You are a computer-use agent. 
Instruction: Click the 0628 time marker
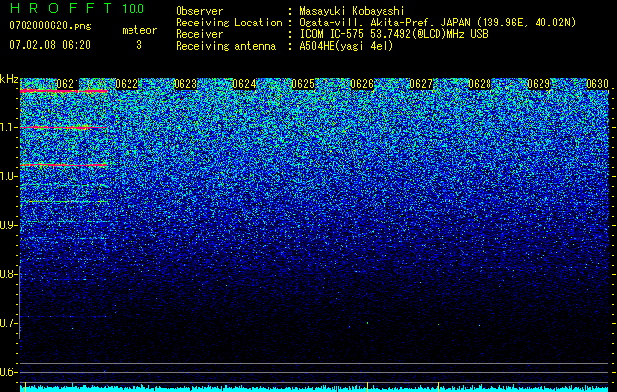(x=480, y=84)
